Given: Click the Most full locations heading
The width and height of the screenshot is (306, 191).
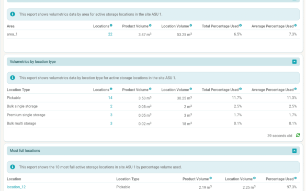Looking at the screenshot, I should click(x=25, y=151).
